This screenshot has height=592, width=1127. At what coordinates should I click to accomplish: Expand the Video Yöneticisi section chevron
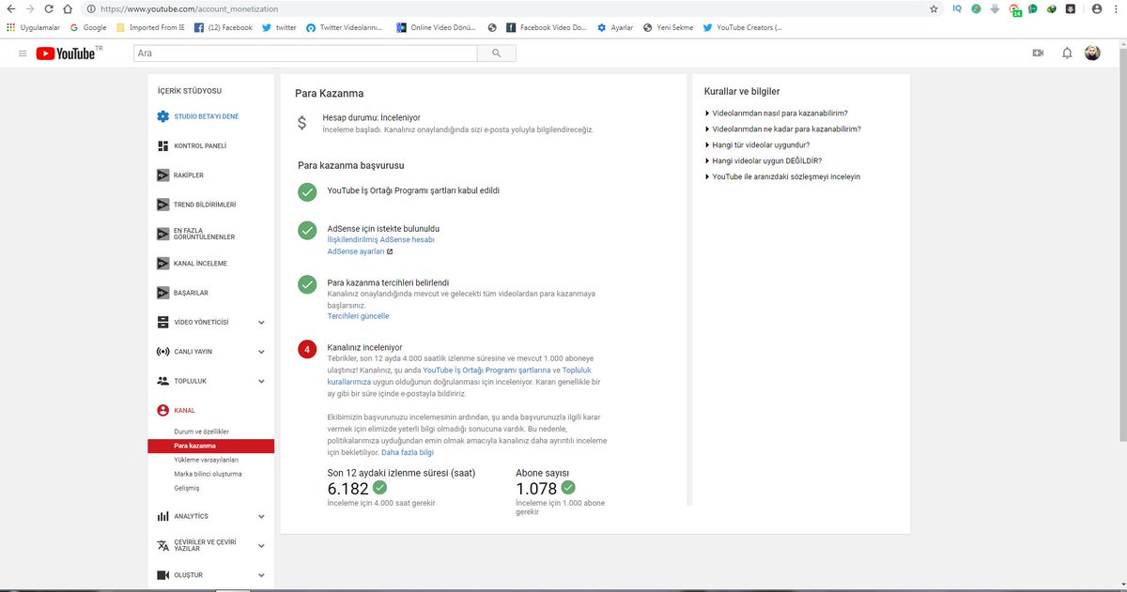click(261, 323)
